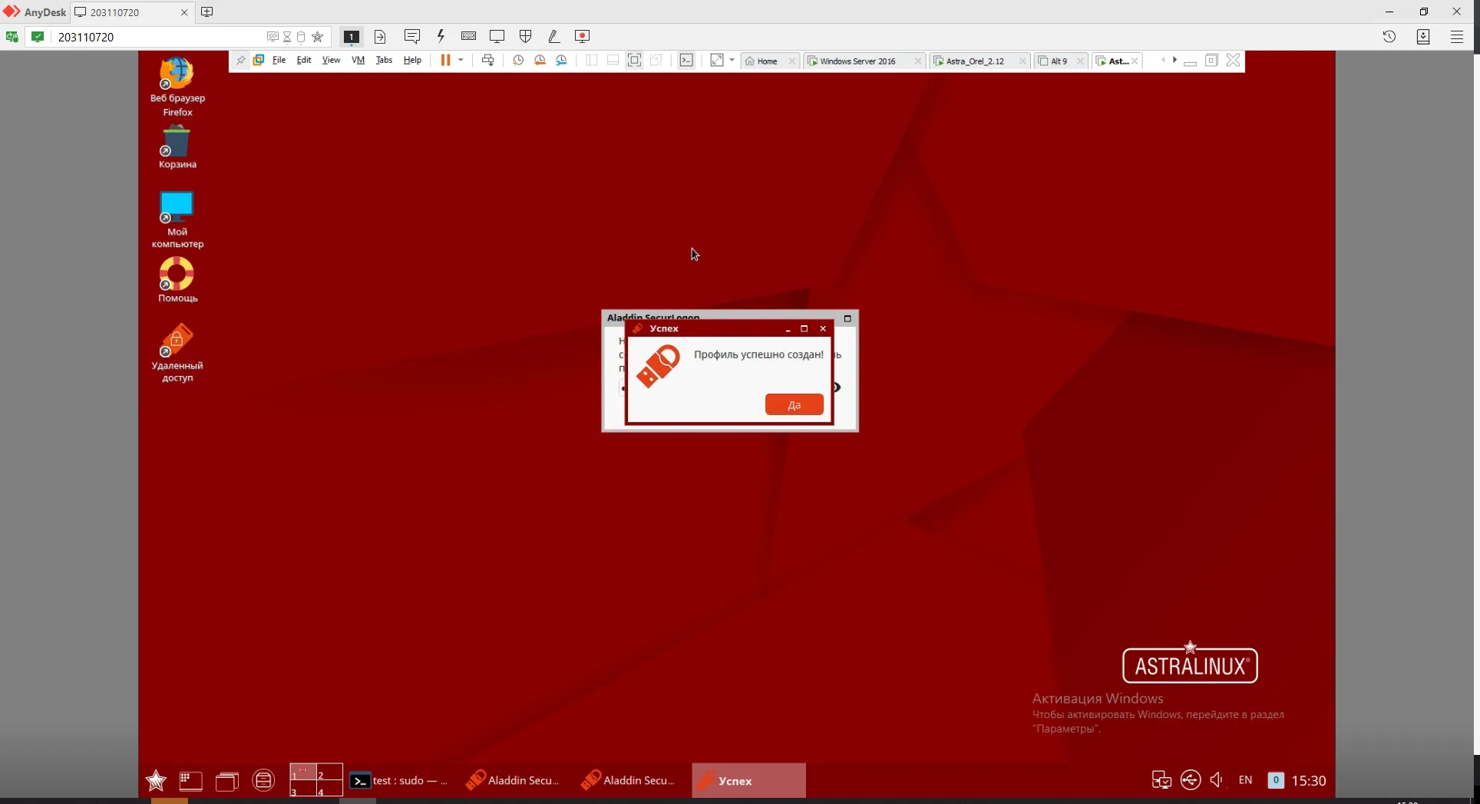Viewport: 1480px width, 804px height.
Task: Click the Да button in the Успех dialog
Action: tap(794, 404)
